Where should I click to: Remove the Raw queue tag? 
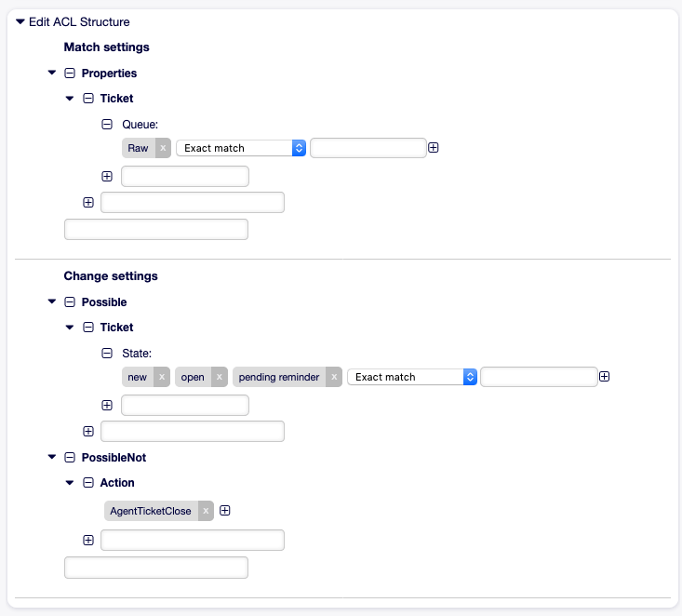point(163,148)
